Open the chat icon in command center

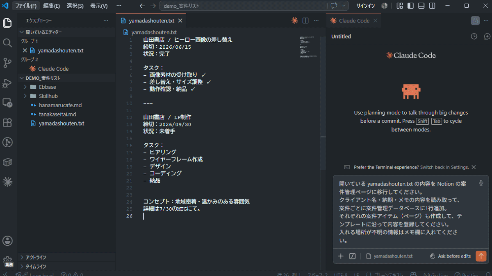pos(334,6)
